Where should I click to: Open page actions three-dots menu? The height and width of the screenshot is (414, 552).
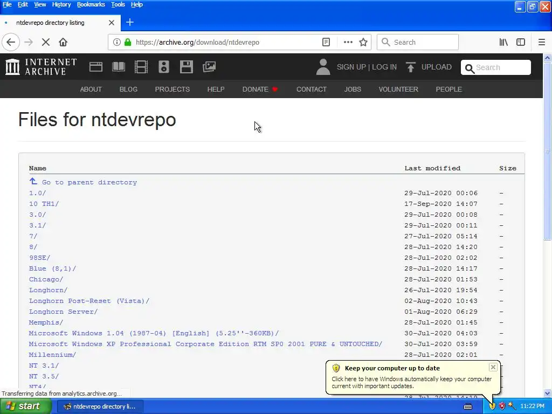tap(348, 42)
